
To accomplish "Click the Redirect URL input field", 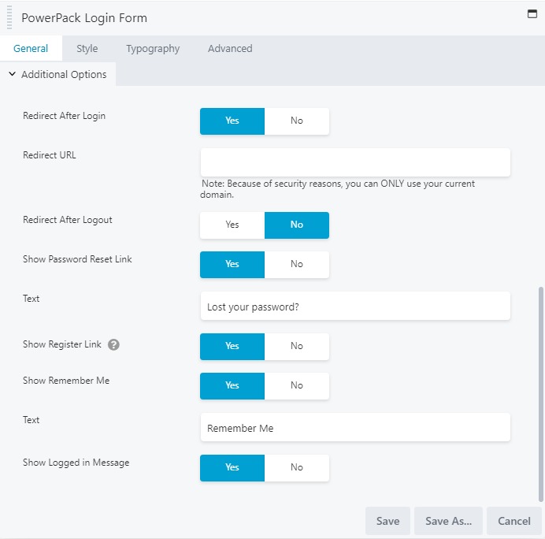I will [x=355, y=162].
